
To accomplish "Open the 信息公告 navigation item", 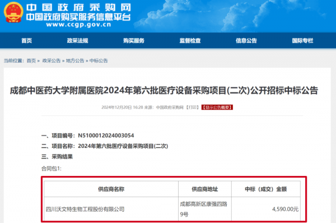I will point(246,40).
